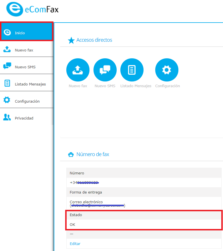
Task: Click the Correo electrónico delivery value
Action: coord(97,204)
